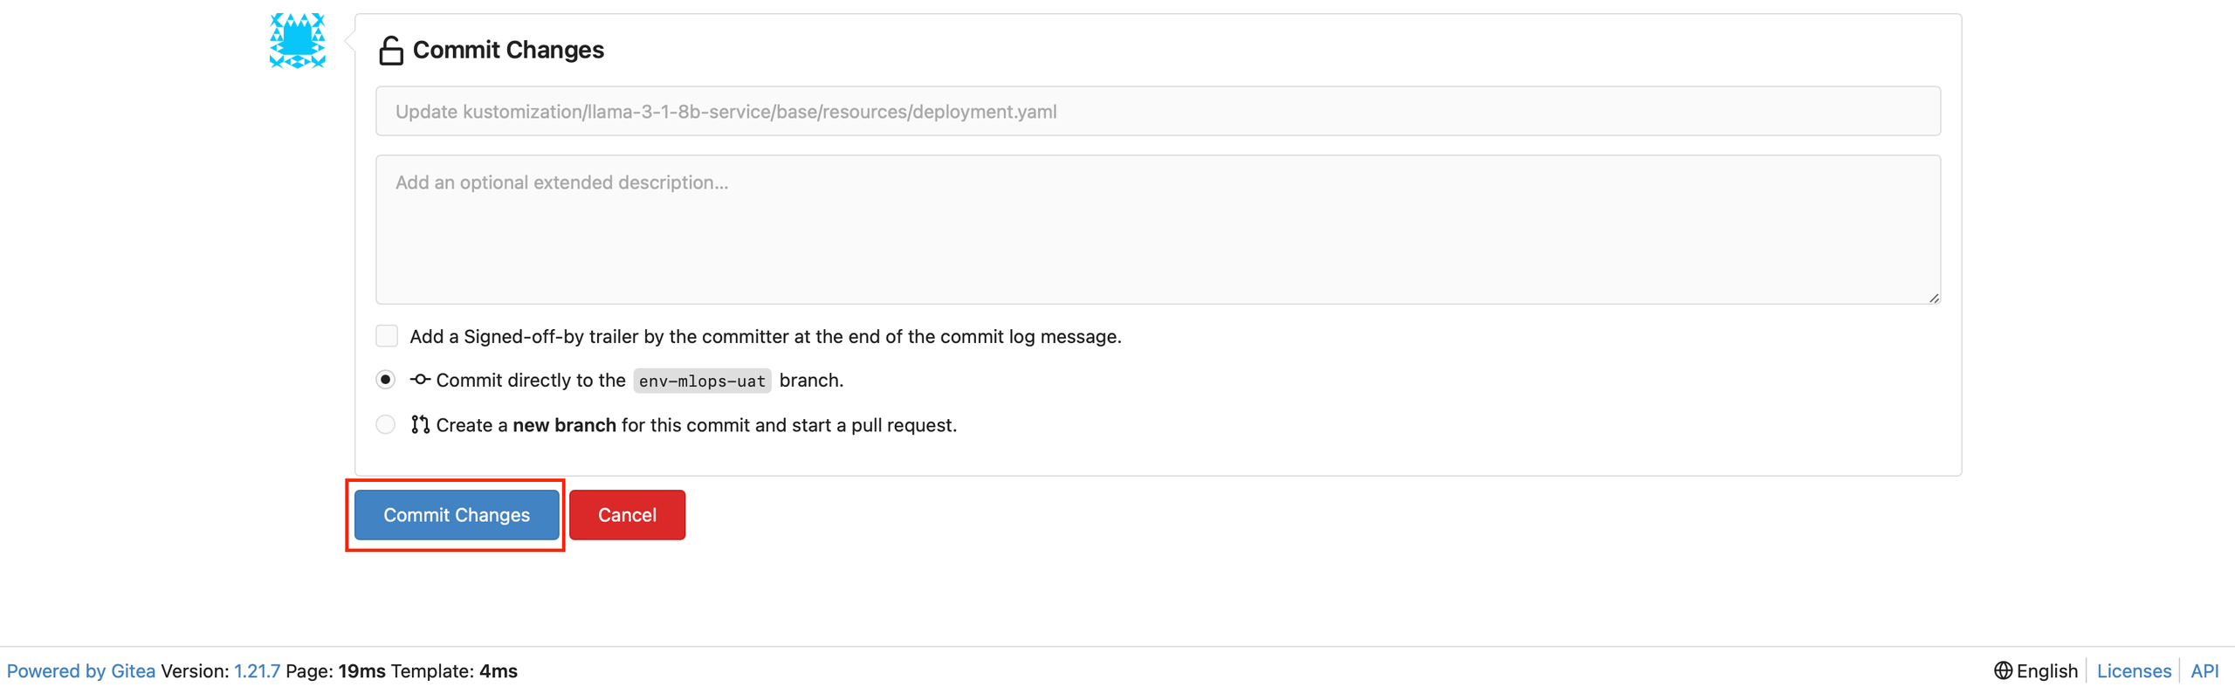Click the extended description text area

tap(1158, 230)
